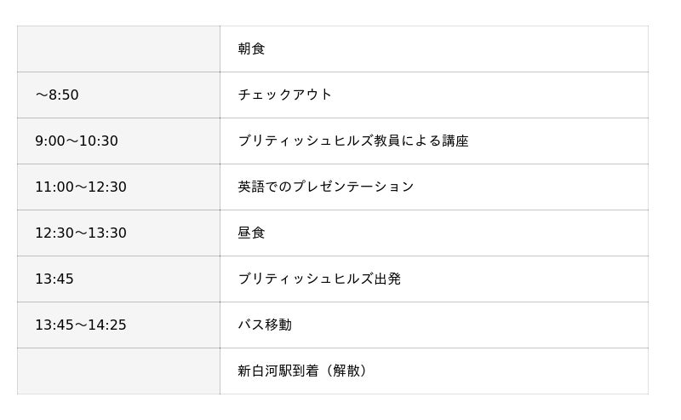Select the 9:00～10:30 time slot

coord(77,141)
